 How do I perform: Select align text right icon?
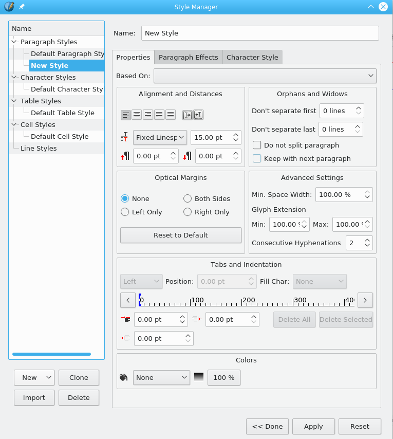point(148,115)
